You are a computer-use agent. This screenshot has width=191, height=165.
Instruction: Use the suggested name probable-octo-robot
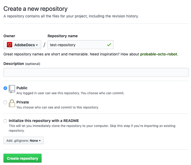tap(158, 54)
